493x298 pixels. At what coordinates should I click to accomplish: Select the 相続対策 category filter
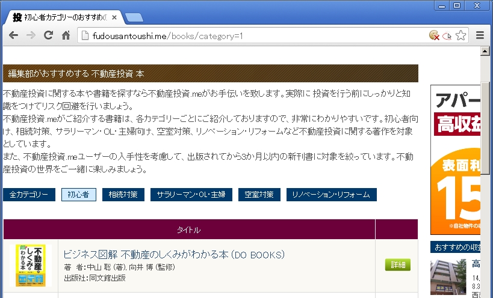123,195
